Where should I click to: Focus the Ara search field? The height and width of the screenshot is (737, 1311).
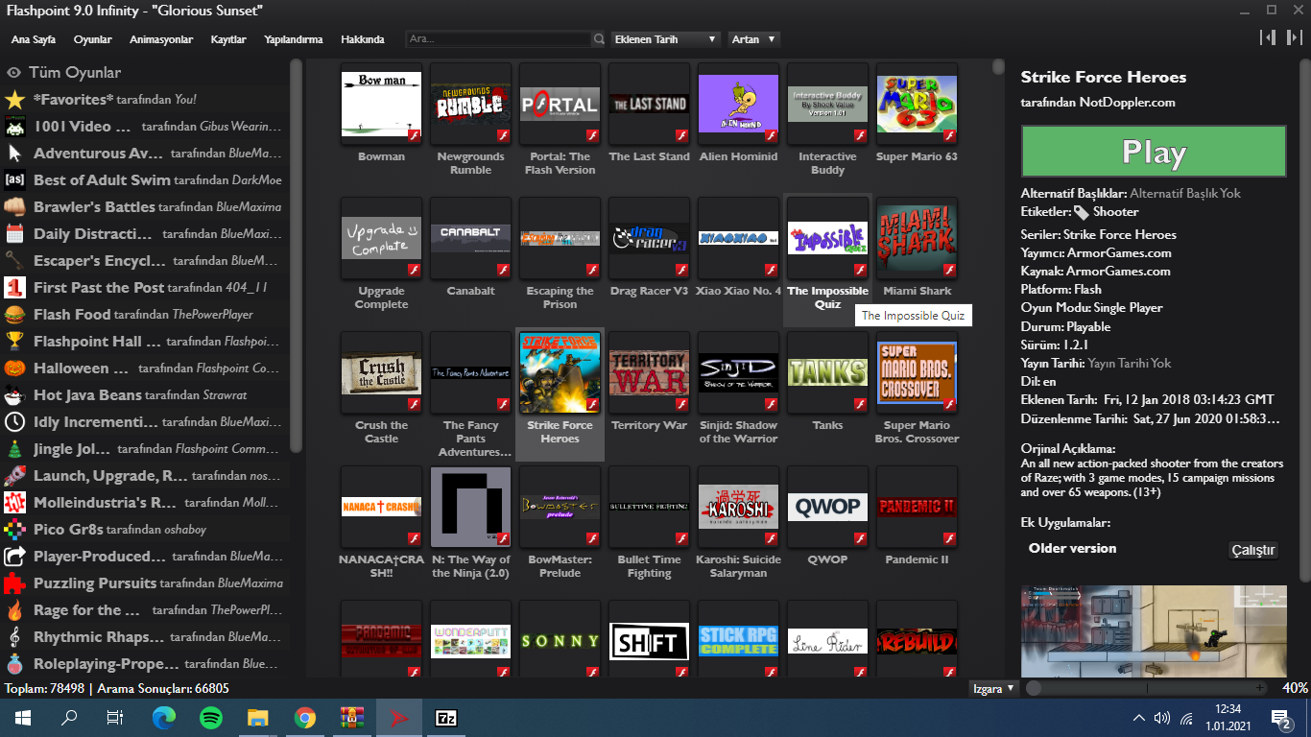[498, 39]
